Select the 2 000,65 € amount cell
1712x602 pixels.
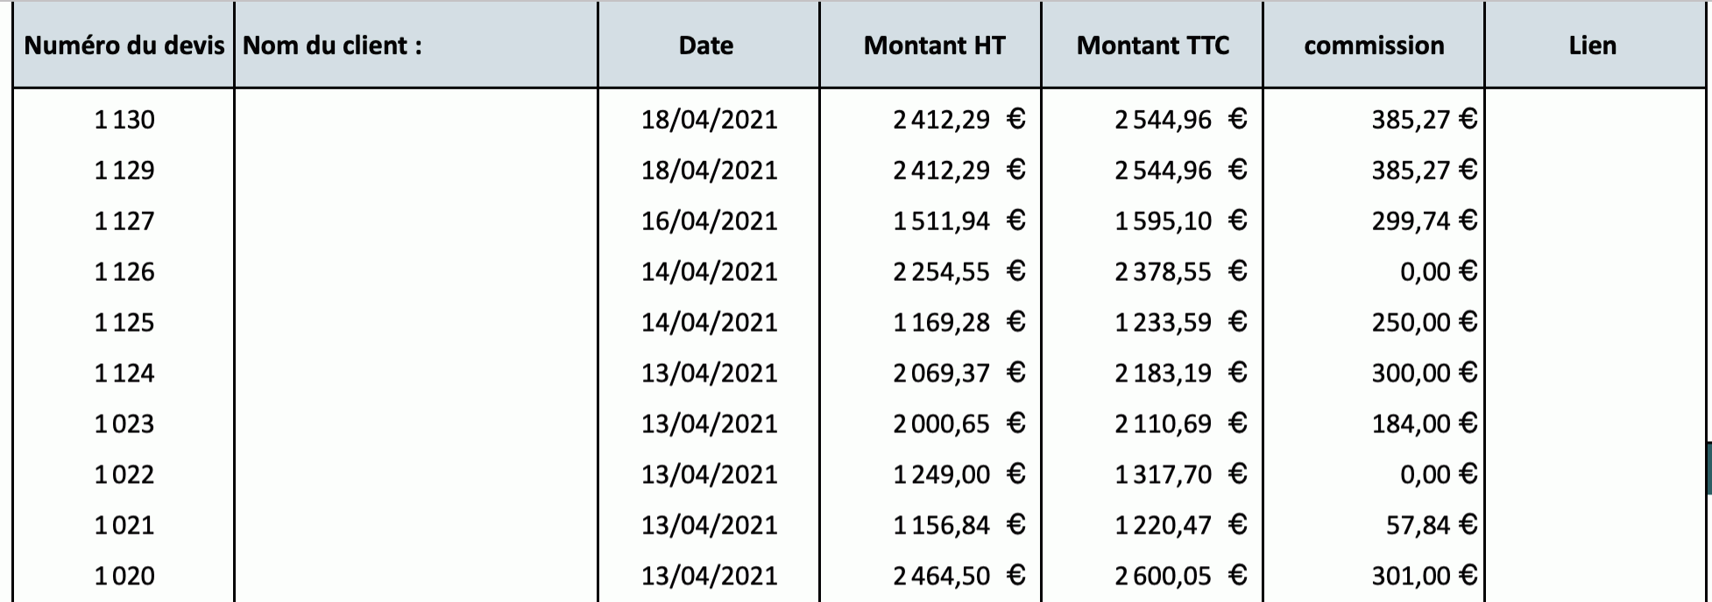pos(959,423)
